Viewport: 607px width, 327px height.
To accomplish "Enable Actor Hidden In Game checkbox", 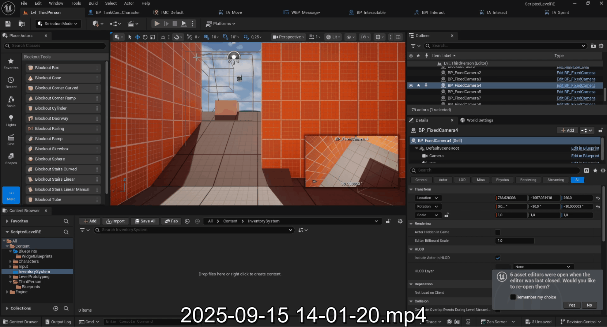I will click(498, 232).
